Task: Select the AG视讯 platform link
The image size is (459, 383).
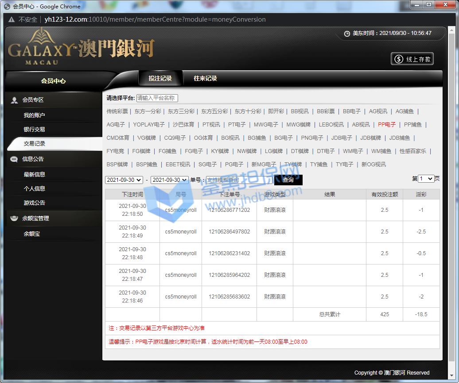Action: [378, 111]
